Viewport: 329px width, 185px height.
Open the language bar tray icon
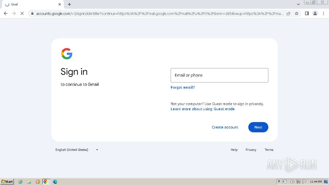point(285,182)
